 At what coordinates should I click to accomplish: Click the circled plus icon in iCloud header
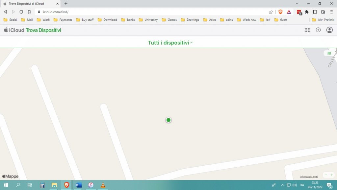tap(318, 30)
